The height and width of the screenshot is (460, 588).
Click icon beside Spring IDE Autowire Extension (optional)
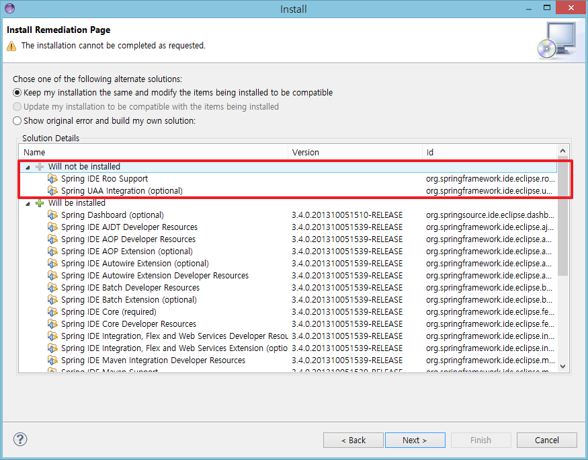tap(52, 264)
